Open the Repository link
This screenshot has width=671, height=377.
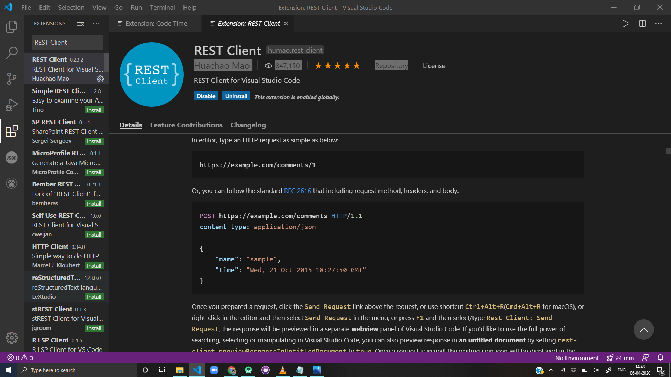(391, 66)
